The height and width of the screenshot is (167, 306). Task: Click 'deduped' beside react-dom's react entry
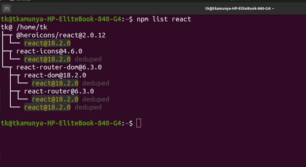[x=96, y=83]
